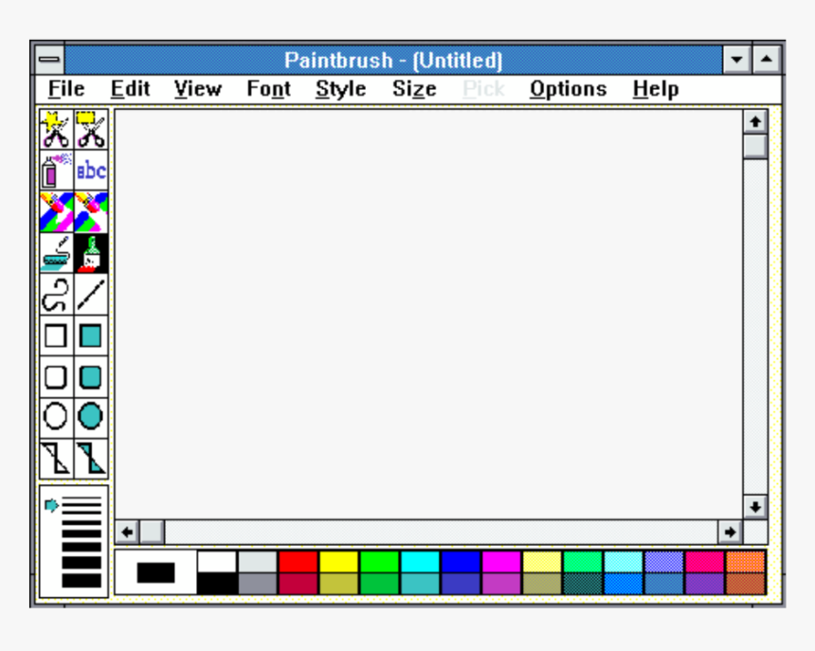This screenshot has width=815, height=651.
Task: Pick the hot pink swatch
Action: pyautogui.click(x=704, y=562)
